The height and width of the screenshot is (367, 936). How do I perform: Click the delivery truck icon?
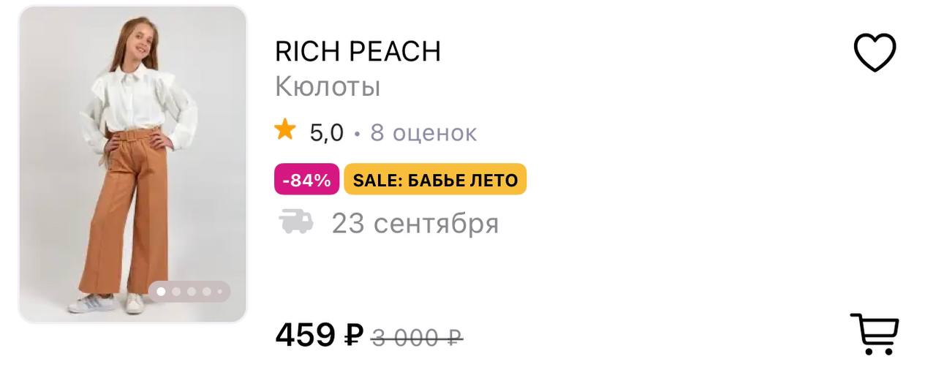point(296,222)
